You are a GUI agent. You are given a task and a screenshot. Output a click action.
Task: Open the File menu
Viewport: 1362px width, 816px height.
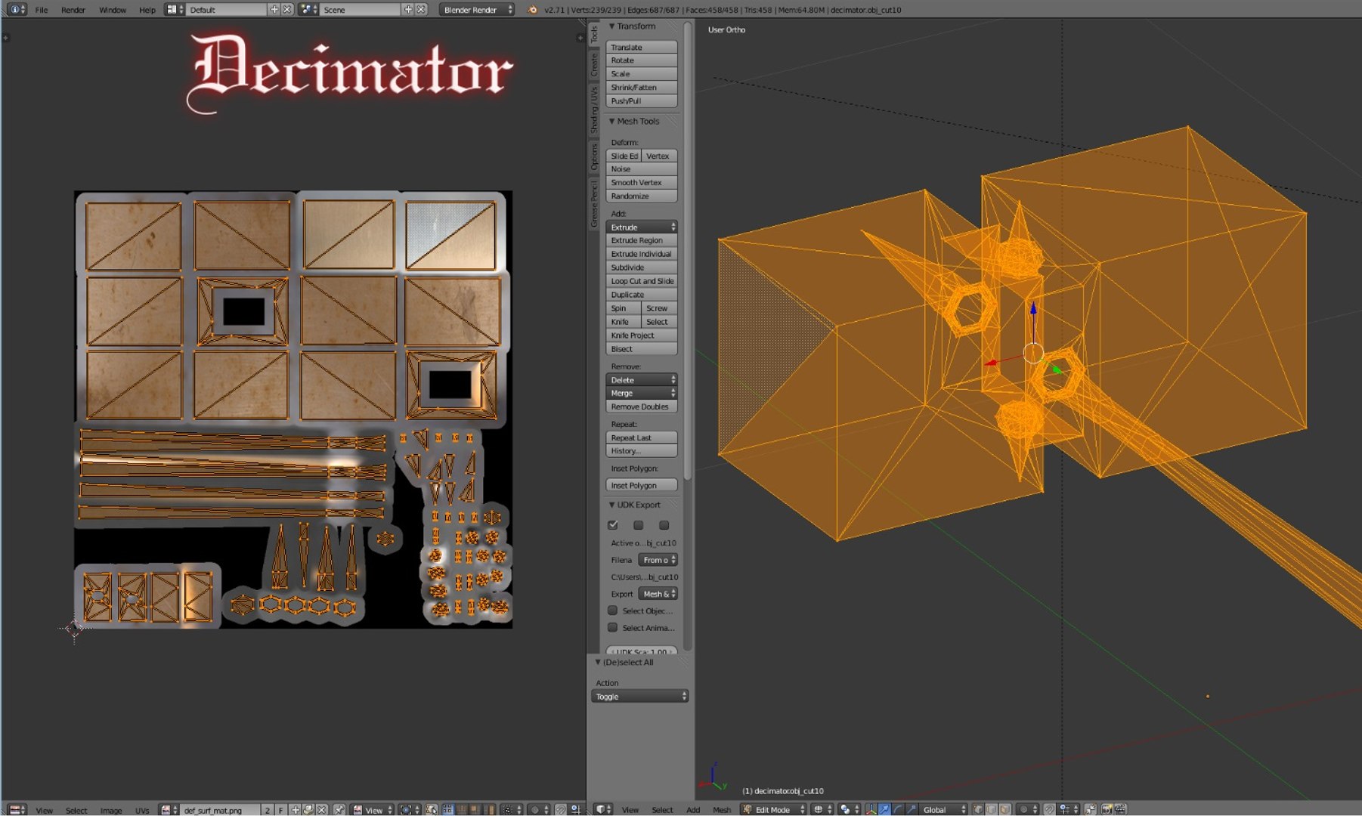click(x=42, y=10)
